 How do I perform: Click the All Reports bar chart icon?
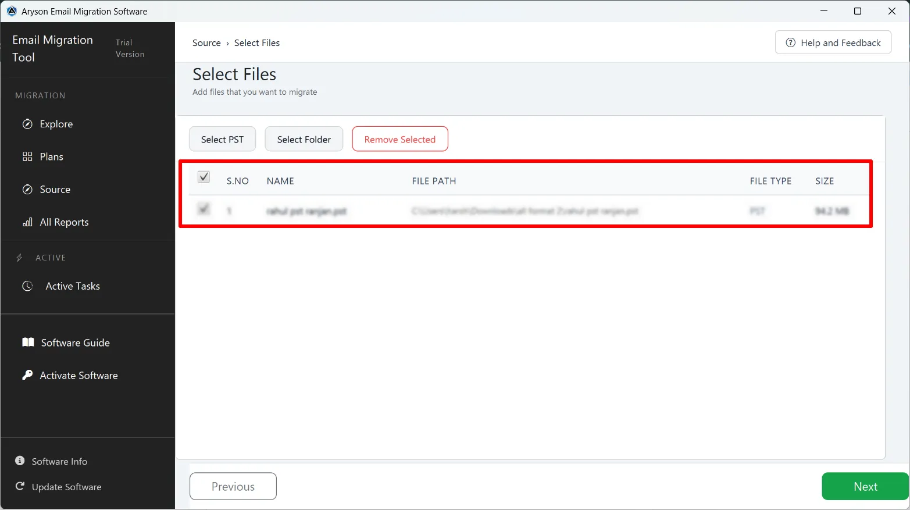click(27, 222)
